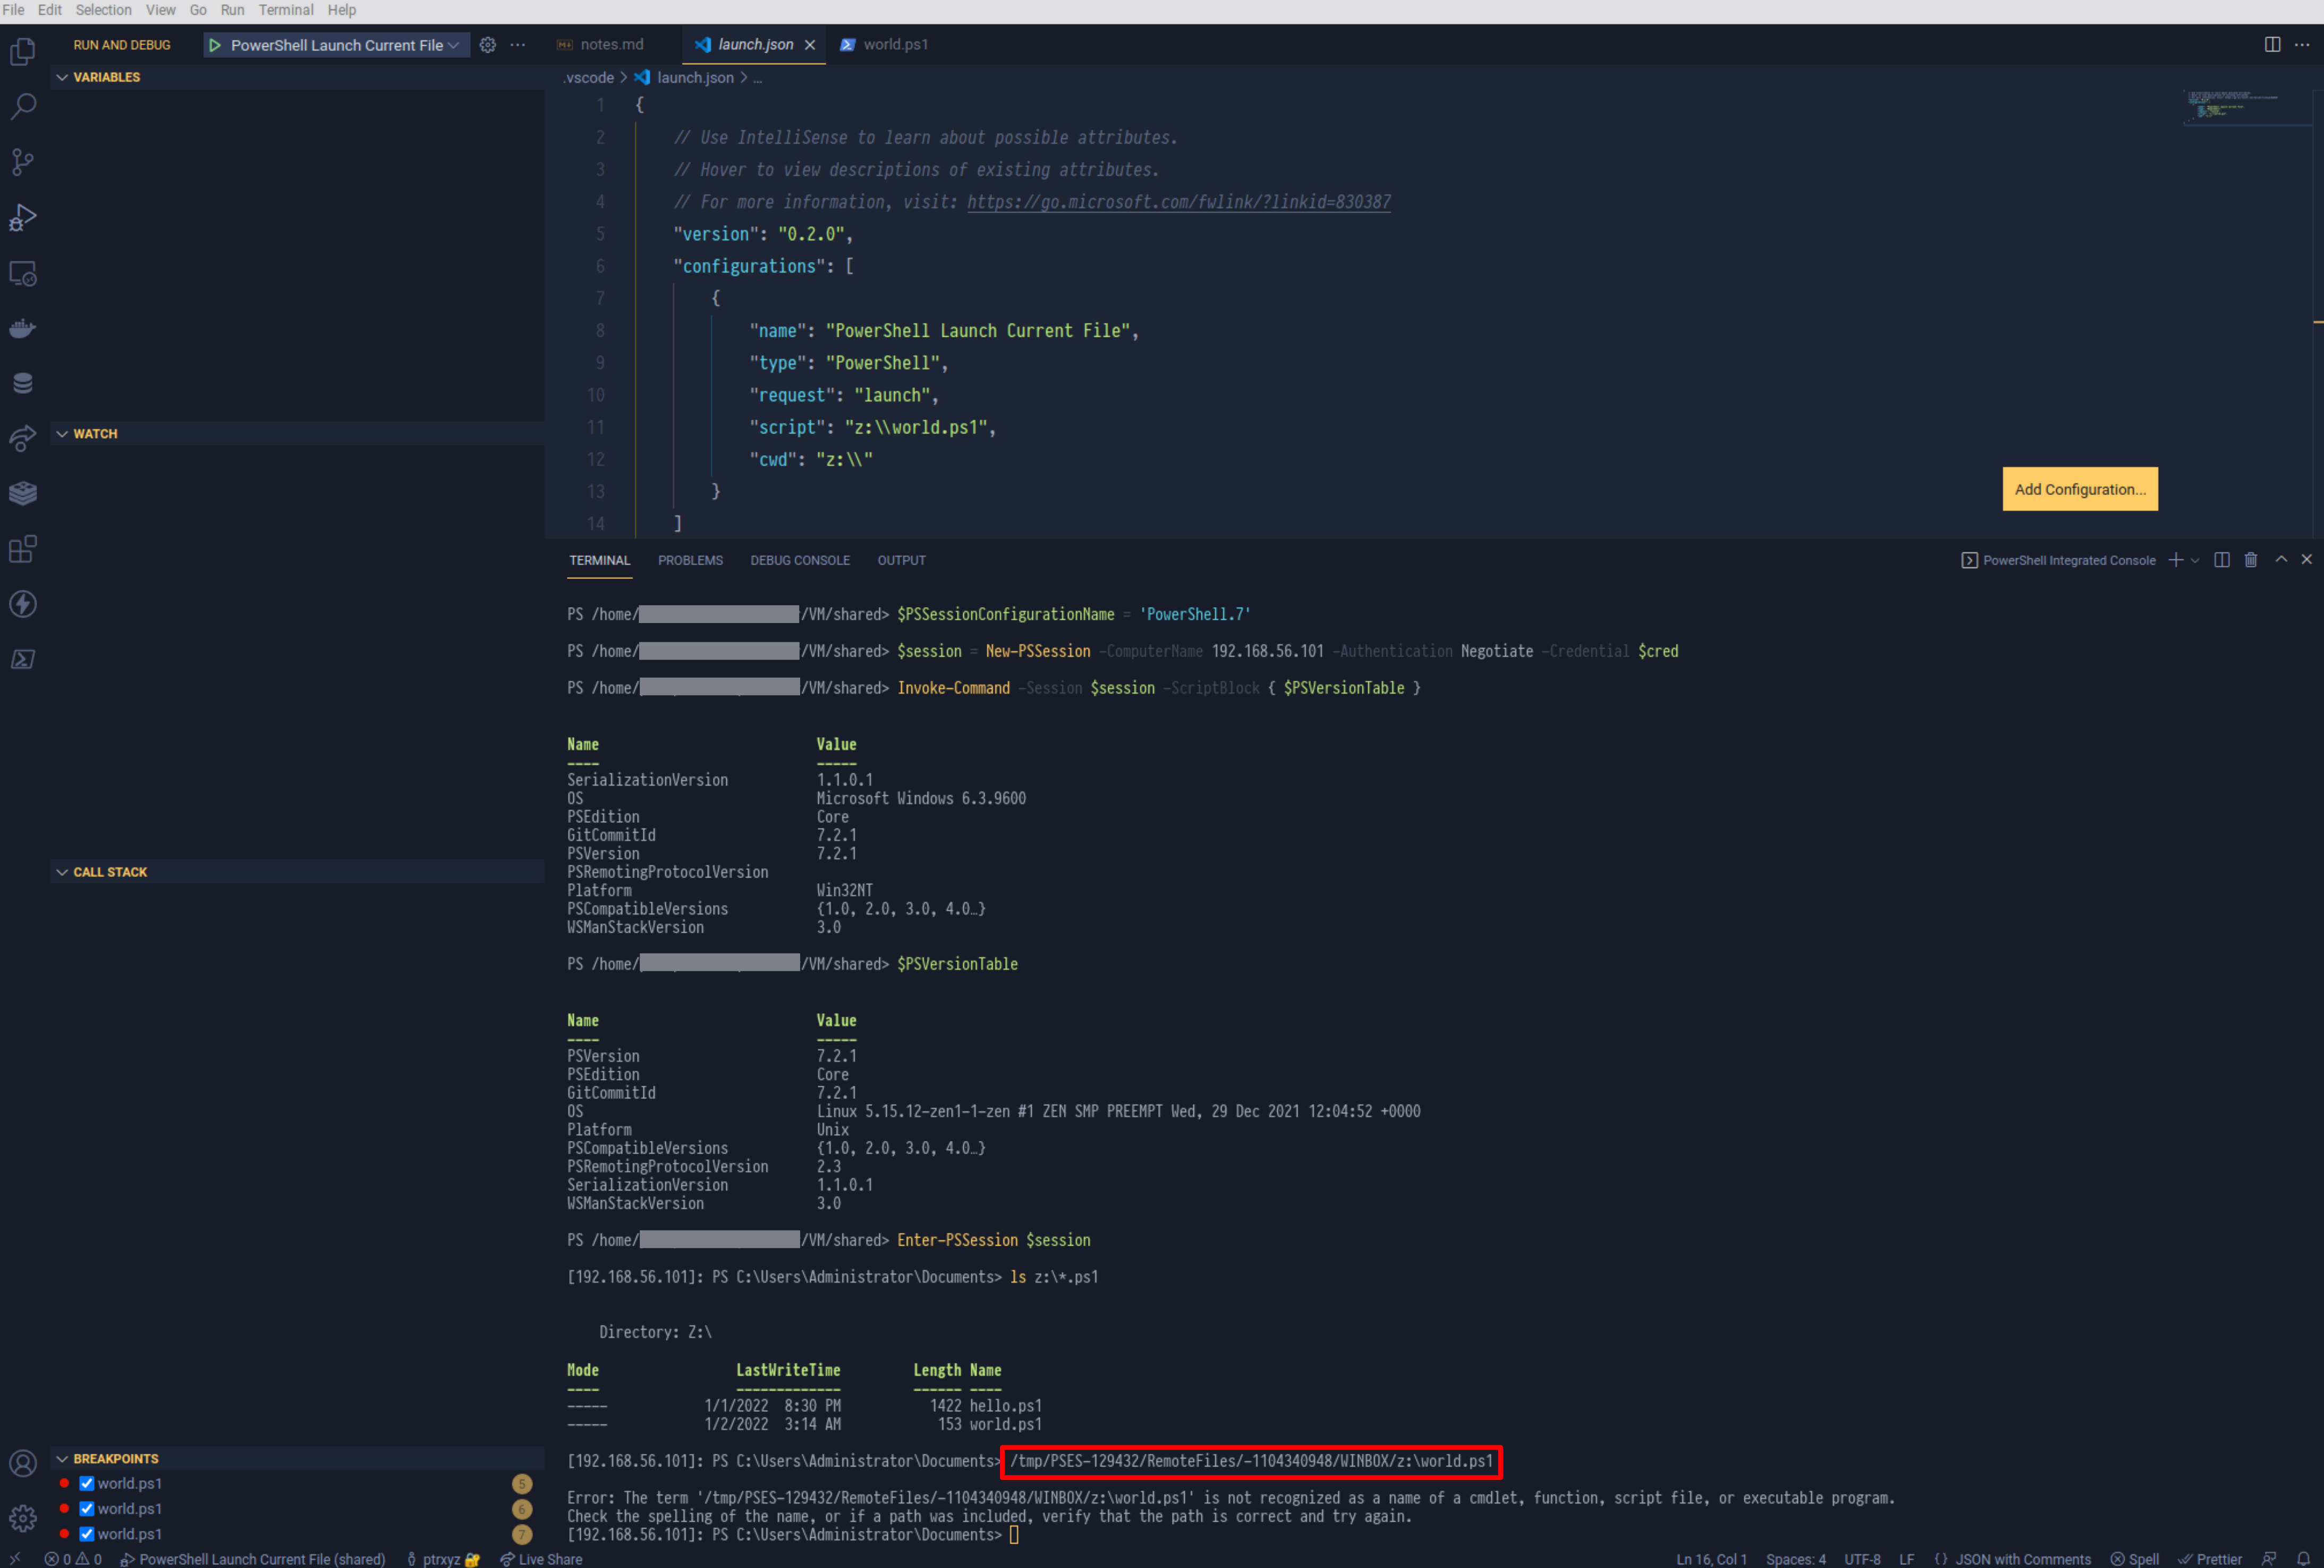The image size is (2324, 1568).
Task: Open the PowerShell integrated terminal icon
Action: pos(22,658)
